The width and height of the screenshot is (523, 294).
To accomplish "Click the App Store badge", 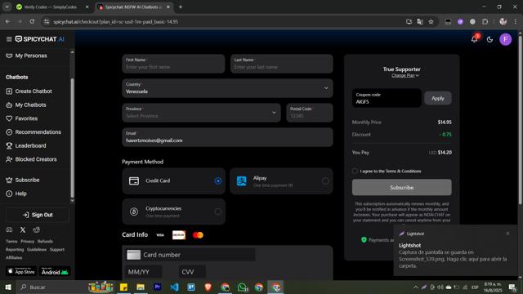I will point(21,271).
